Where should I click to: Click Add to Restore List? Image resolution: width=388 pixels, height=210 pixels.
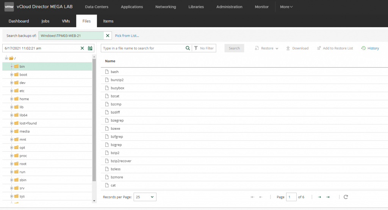[x=335, y=48]
